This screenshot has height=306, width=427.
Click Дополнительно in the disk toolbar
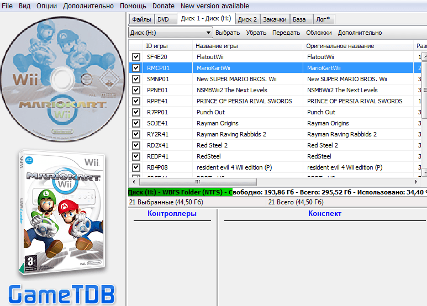pyautogui.click(x=360, y=33)
